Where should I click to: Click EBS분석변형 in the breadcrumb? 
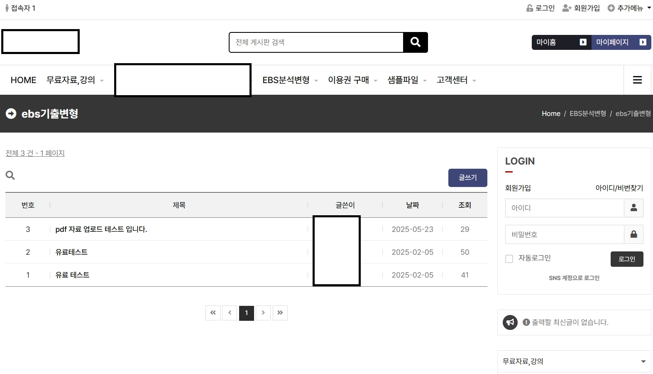[587, 113]
